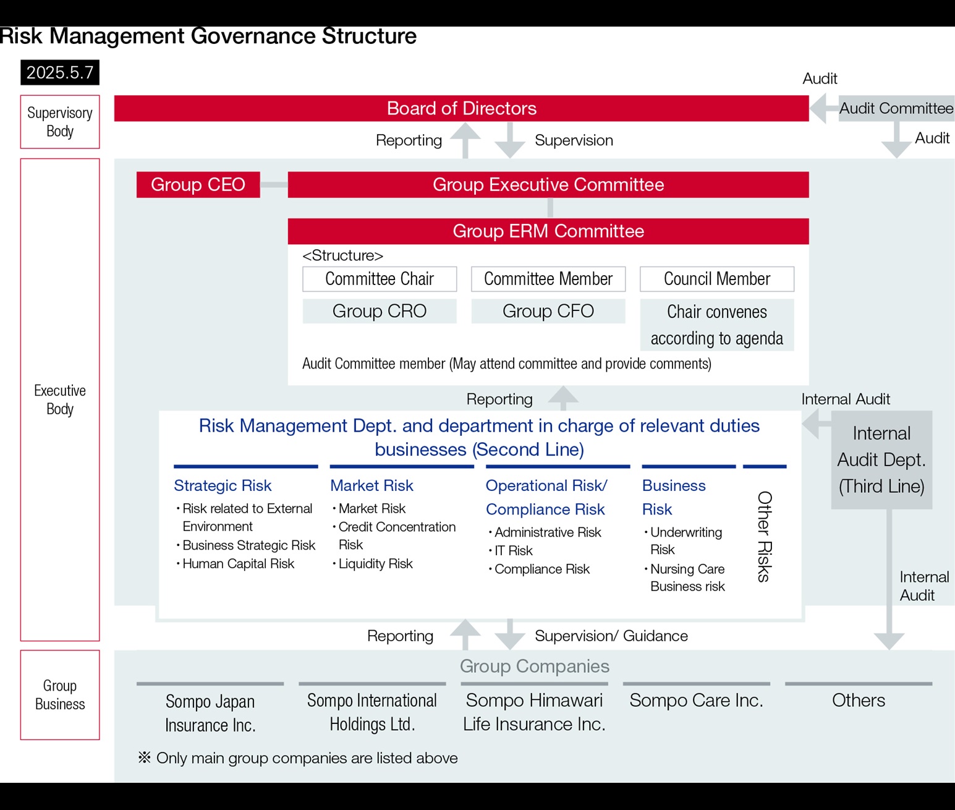Click the Group ERM Committee header
955x810 pixels.
coord(548,231)
